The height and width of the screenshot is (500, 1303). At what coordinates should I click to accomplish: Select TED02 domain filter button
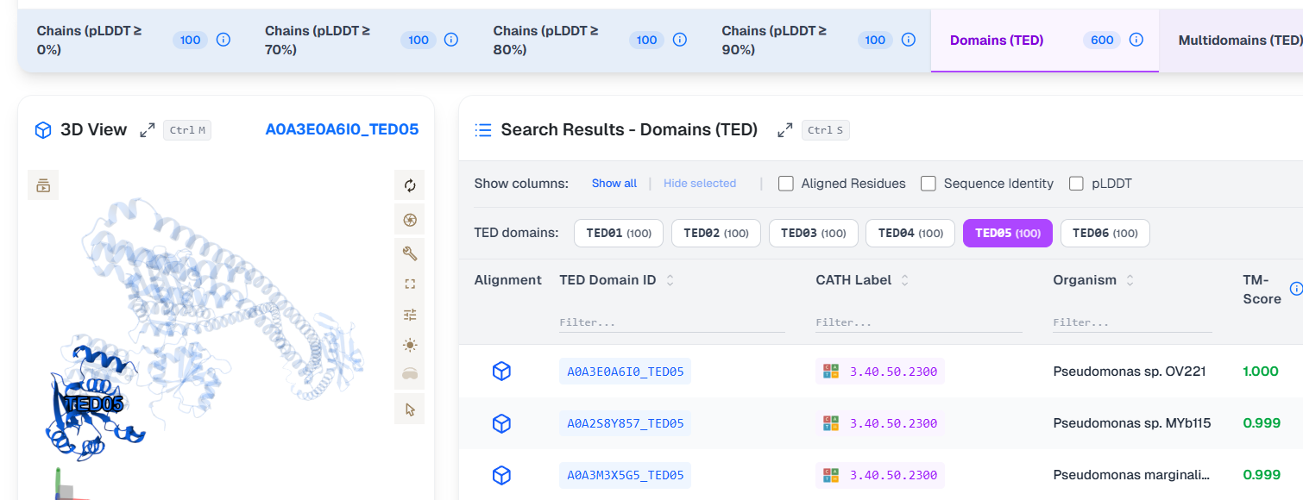pos(715,234)
